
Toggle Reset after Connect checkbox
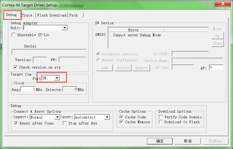tap(16, 123)
